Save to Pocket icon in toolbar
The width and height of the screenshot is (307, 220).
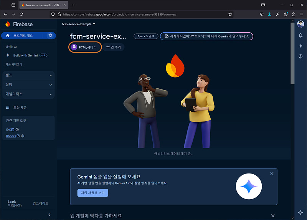click(262, 14)
